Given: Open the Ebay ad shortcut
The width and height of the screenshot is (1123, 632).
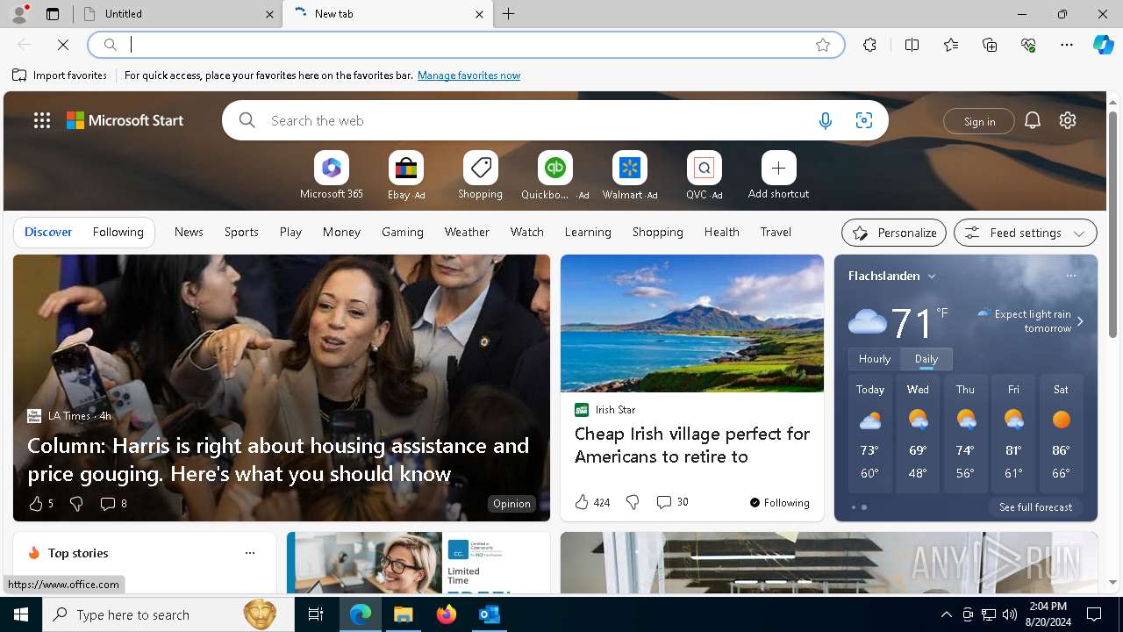Looking at the screenshot, I should point(405,176).
